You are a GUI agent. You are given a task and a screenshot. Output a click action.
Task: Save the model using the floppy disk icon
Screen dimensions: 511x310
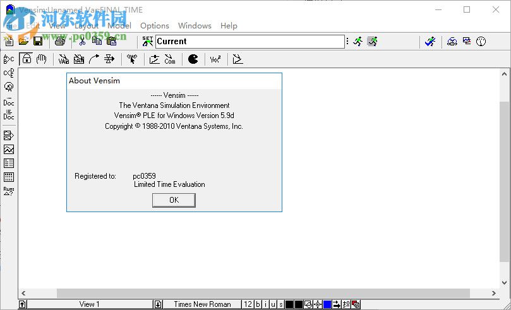[38, 41]
